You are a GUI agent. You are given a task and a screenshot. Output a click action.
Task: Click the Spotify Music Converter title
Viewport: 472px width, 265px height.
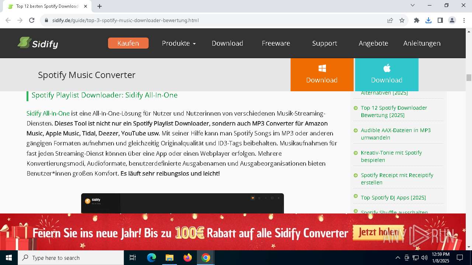pyautogui.click(x=87, y=75)
